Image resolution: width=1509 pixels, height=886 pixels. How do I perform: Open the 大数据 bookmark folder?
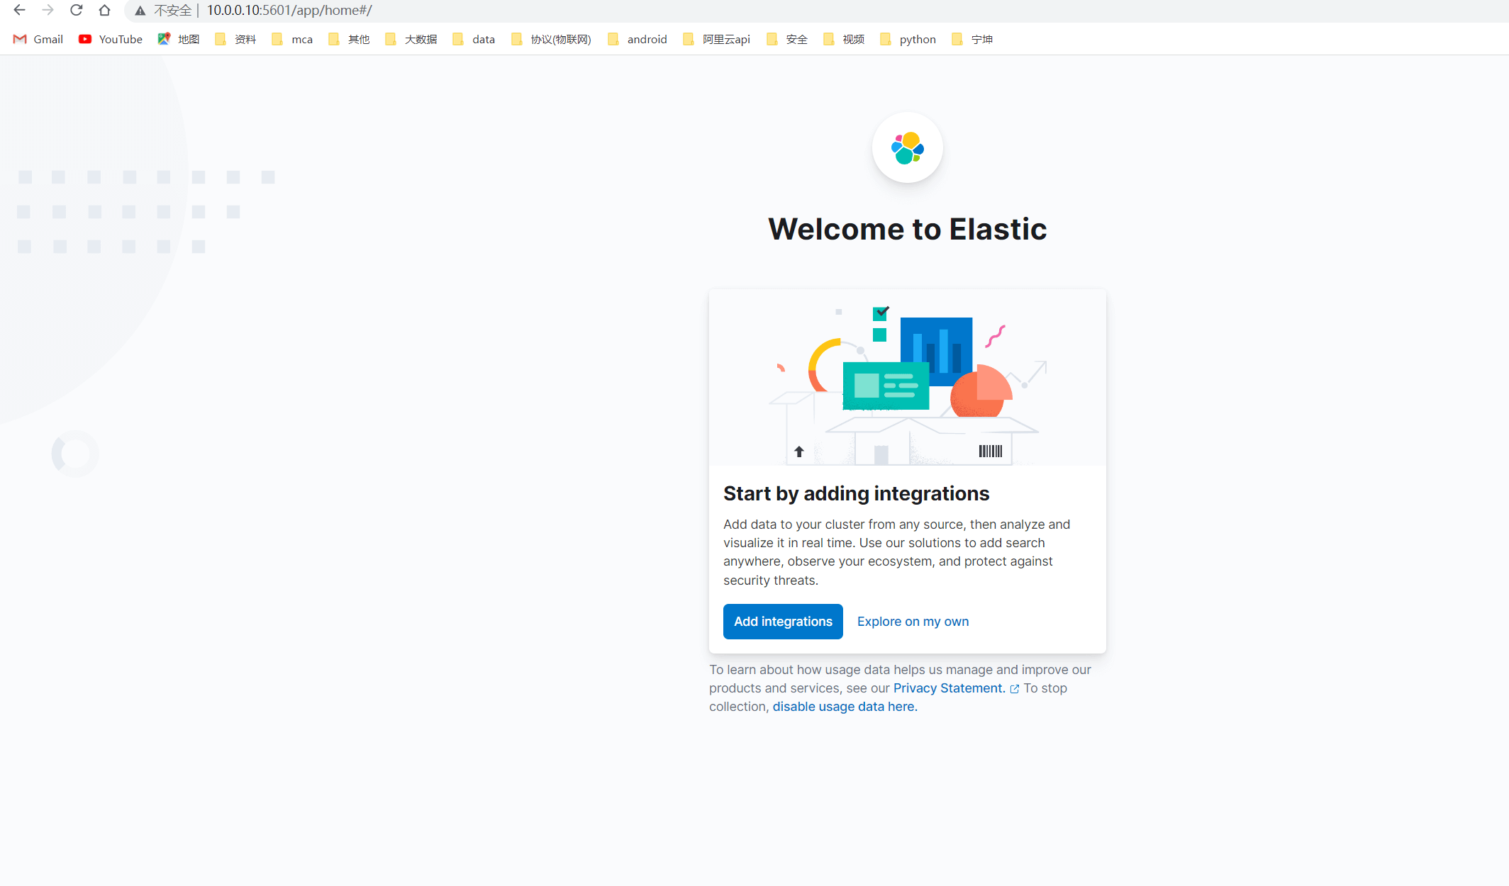tap(411, 39)
